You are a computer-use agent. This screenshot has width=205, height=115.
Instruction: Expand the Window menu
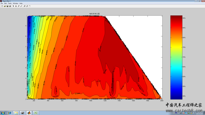point(15,3)
